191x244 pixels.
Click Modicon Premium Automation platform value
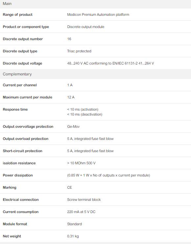tap(98, 14)
